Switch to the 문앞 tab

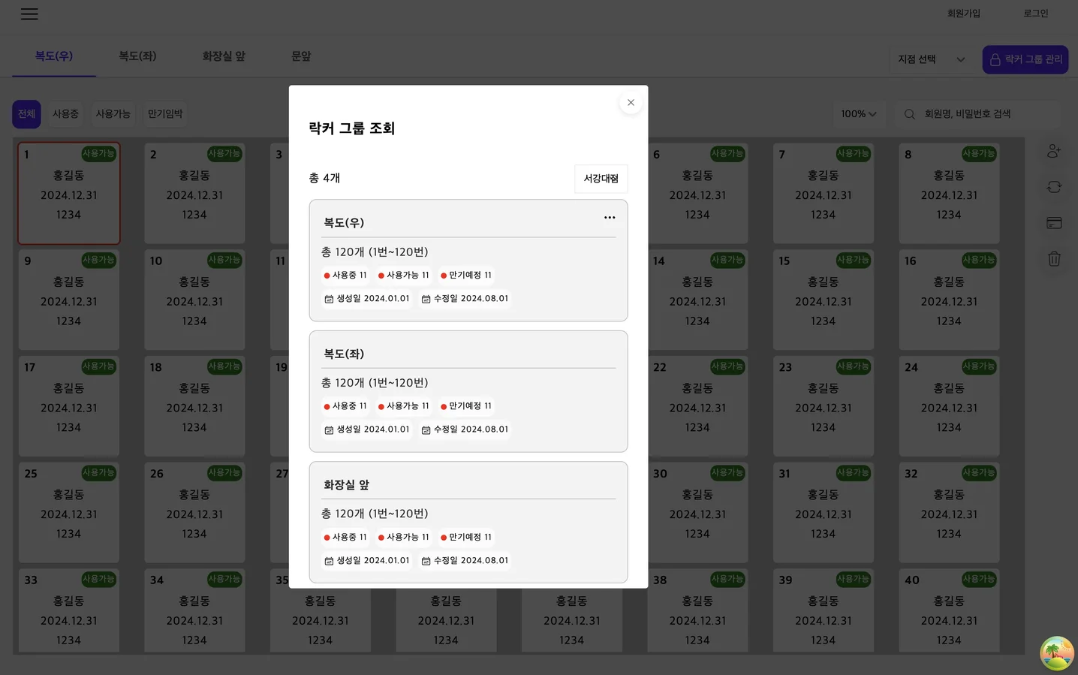tap(301, 56)
